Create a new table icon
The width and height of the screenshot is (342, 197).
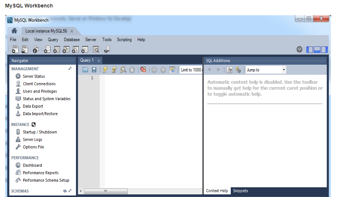[57, 49]
